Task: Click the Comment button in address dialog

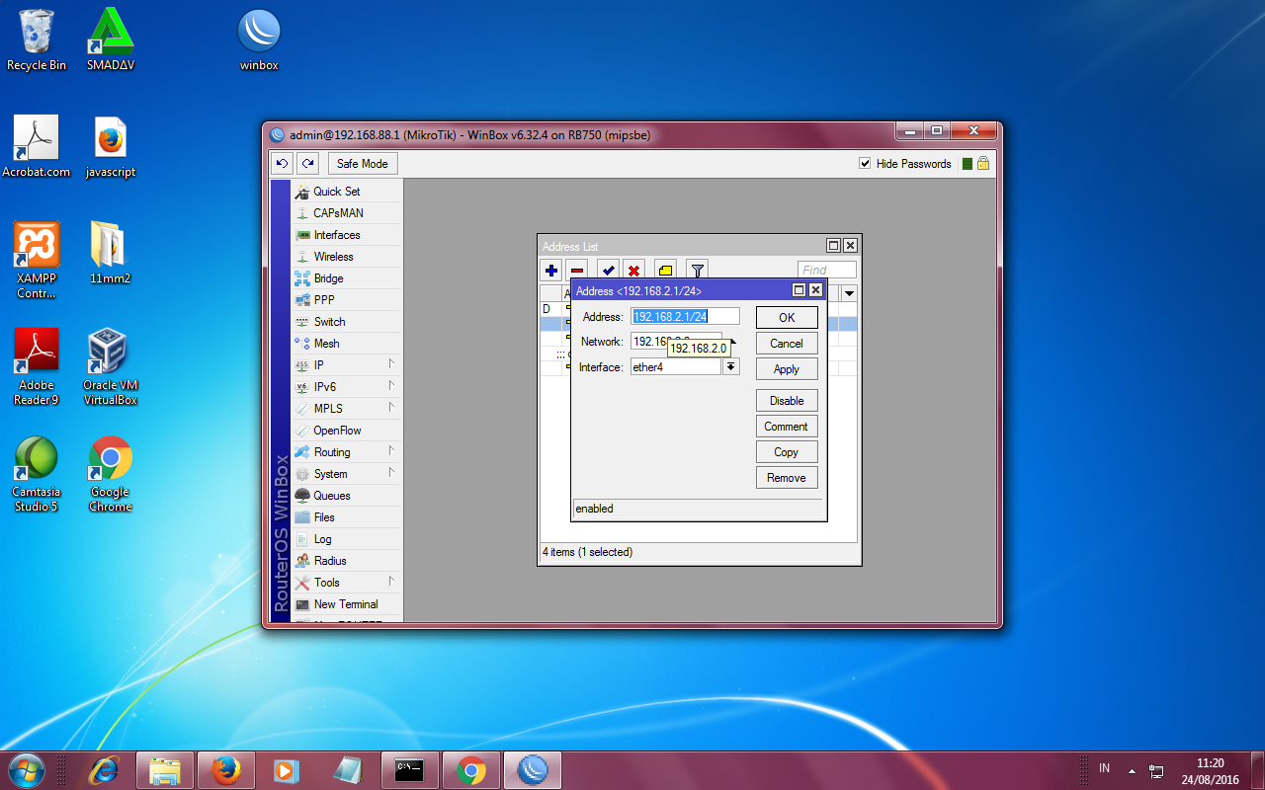Action: pyautogui.click(x=787, y=427)
